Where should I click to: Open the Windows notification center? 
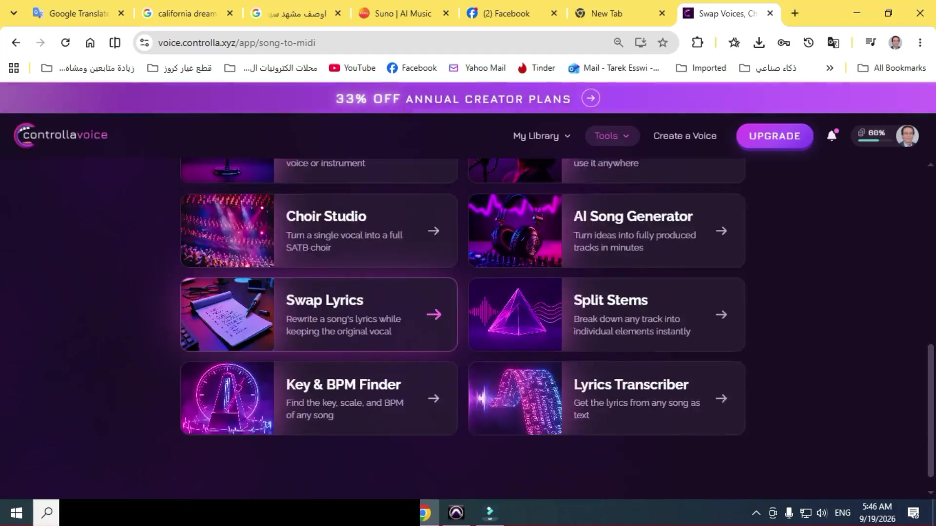(x=913, y=512)
